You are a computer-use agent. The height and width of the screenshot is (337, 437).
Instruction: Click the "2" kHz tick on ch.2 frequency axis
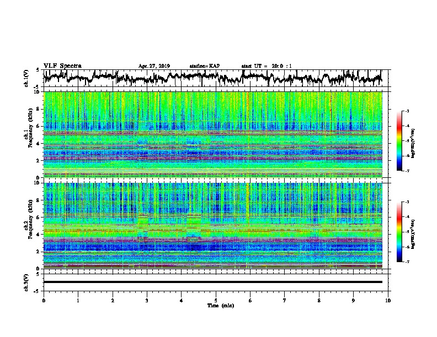(x=39, y=252)
